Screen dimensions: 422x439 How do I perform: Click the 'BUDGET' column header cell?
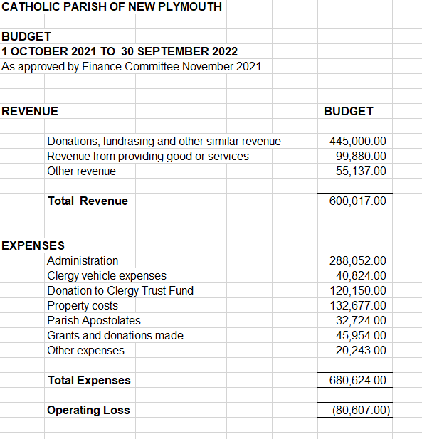tap(349, 111)
